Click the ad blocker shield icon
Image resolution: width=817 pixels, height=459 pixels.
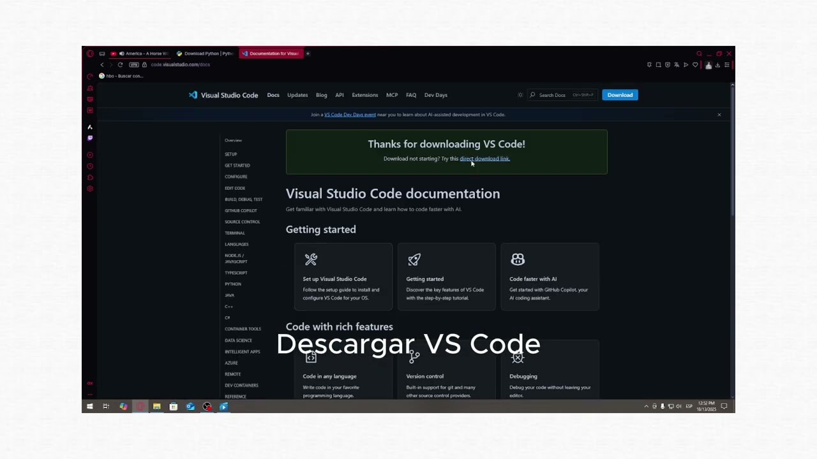pyautogui.click(x=668, y=64)
